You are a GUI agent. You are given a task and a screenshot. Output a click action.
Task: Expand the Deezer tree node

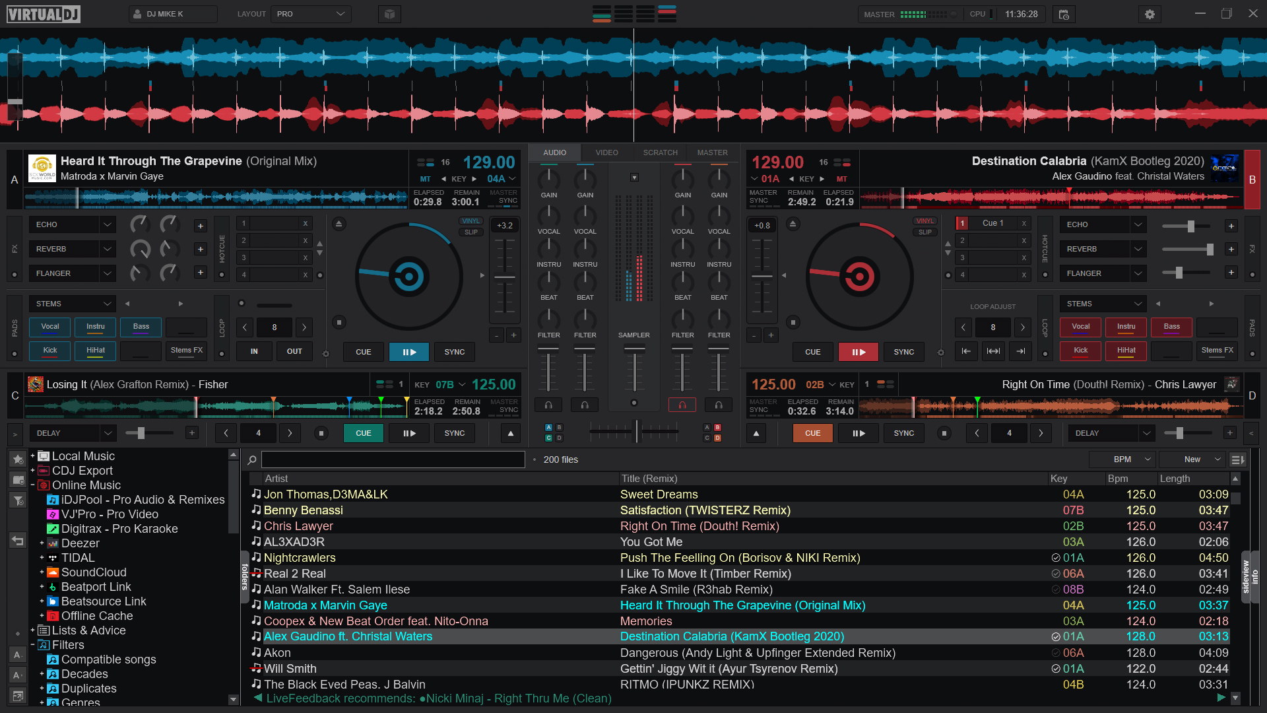44,543
